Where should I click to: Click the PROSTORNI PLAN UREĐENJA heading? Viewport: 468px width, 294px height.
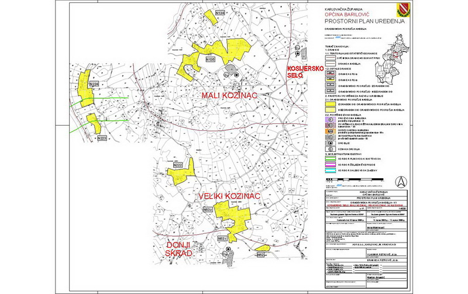[364, 21]
